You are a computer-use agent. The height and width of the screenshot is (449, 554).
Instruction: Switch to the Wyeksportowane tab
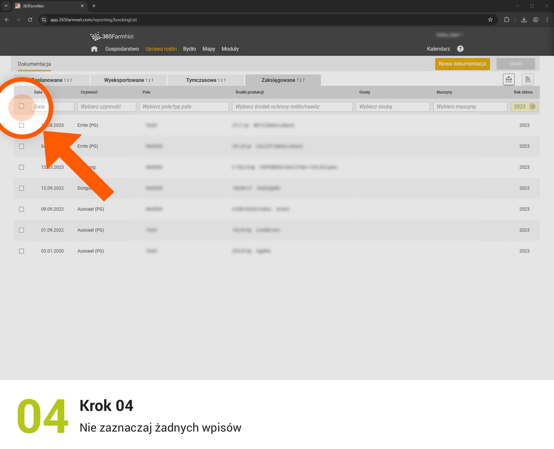pyautogui.click(x=128, y=80)
